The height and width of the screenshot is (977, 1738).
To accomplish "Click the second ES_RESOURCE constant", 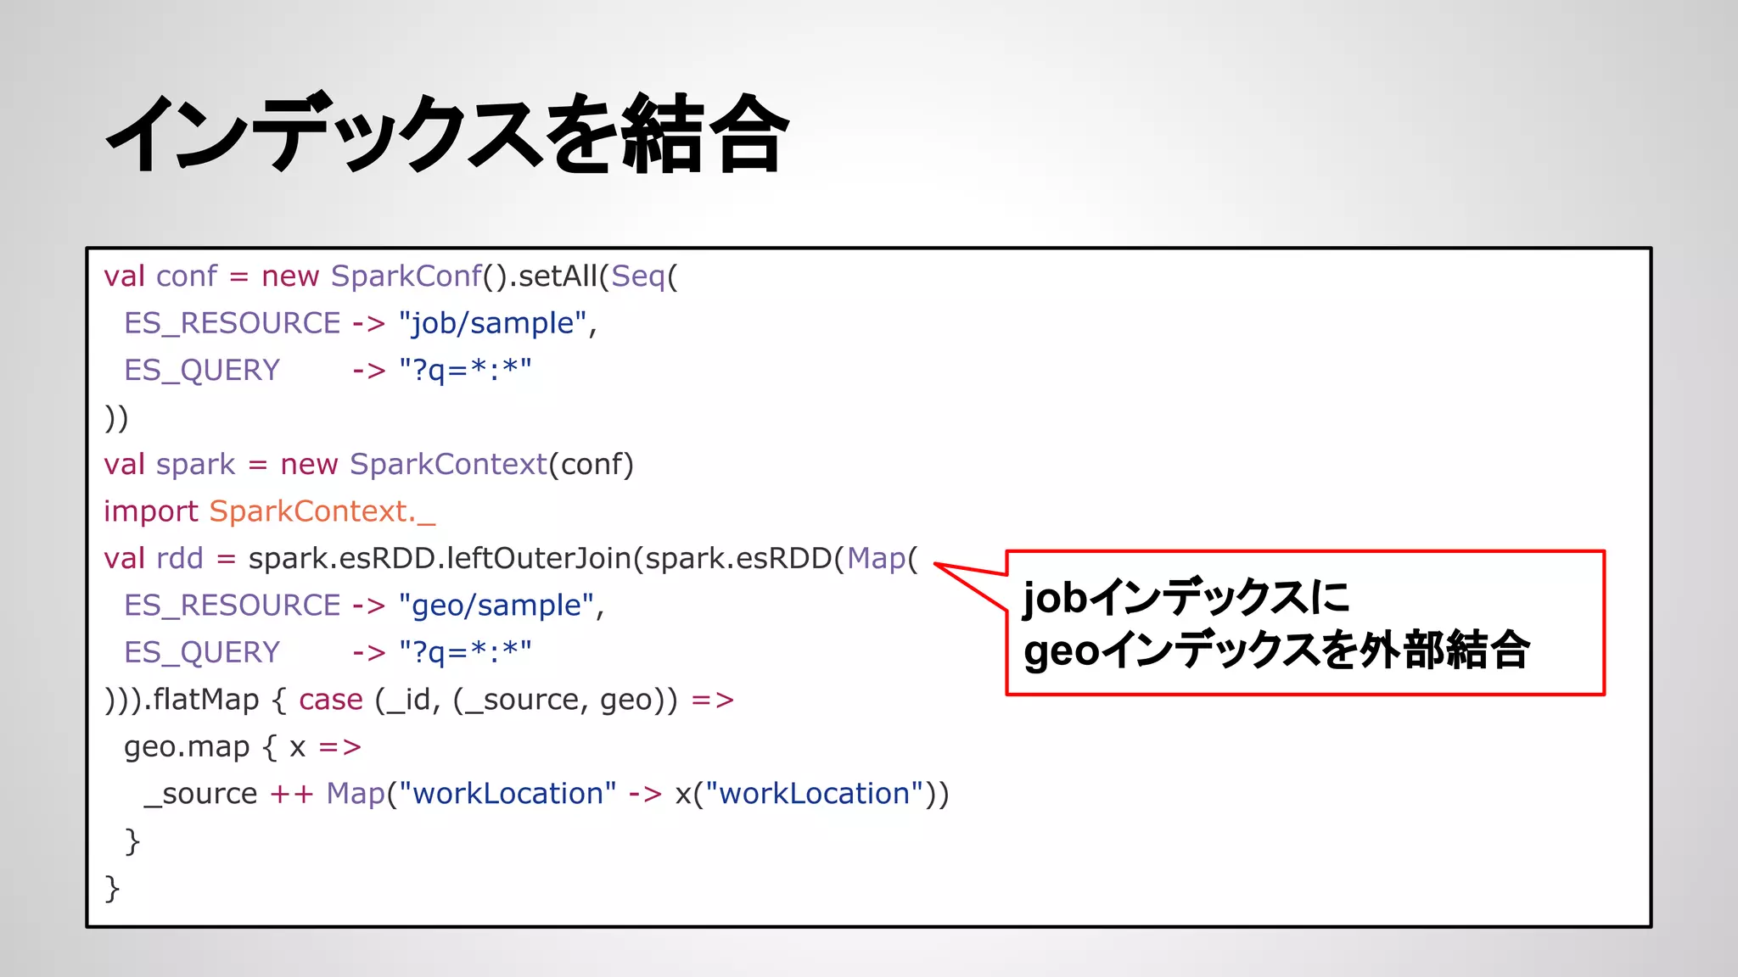I will pos(232,606).
